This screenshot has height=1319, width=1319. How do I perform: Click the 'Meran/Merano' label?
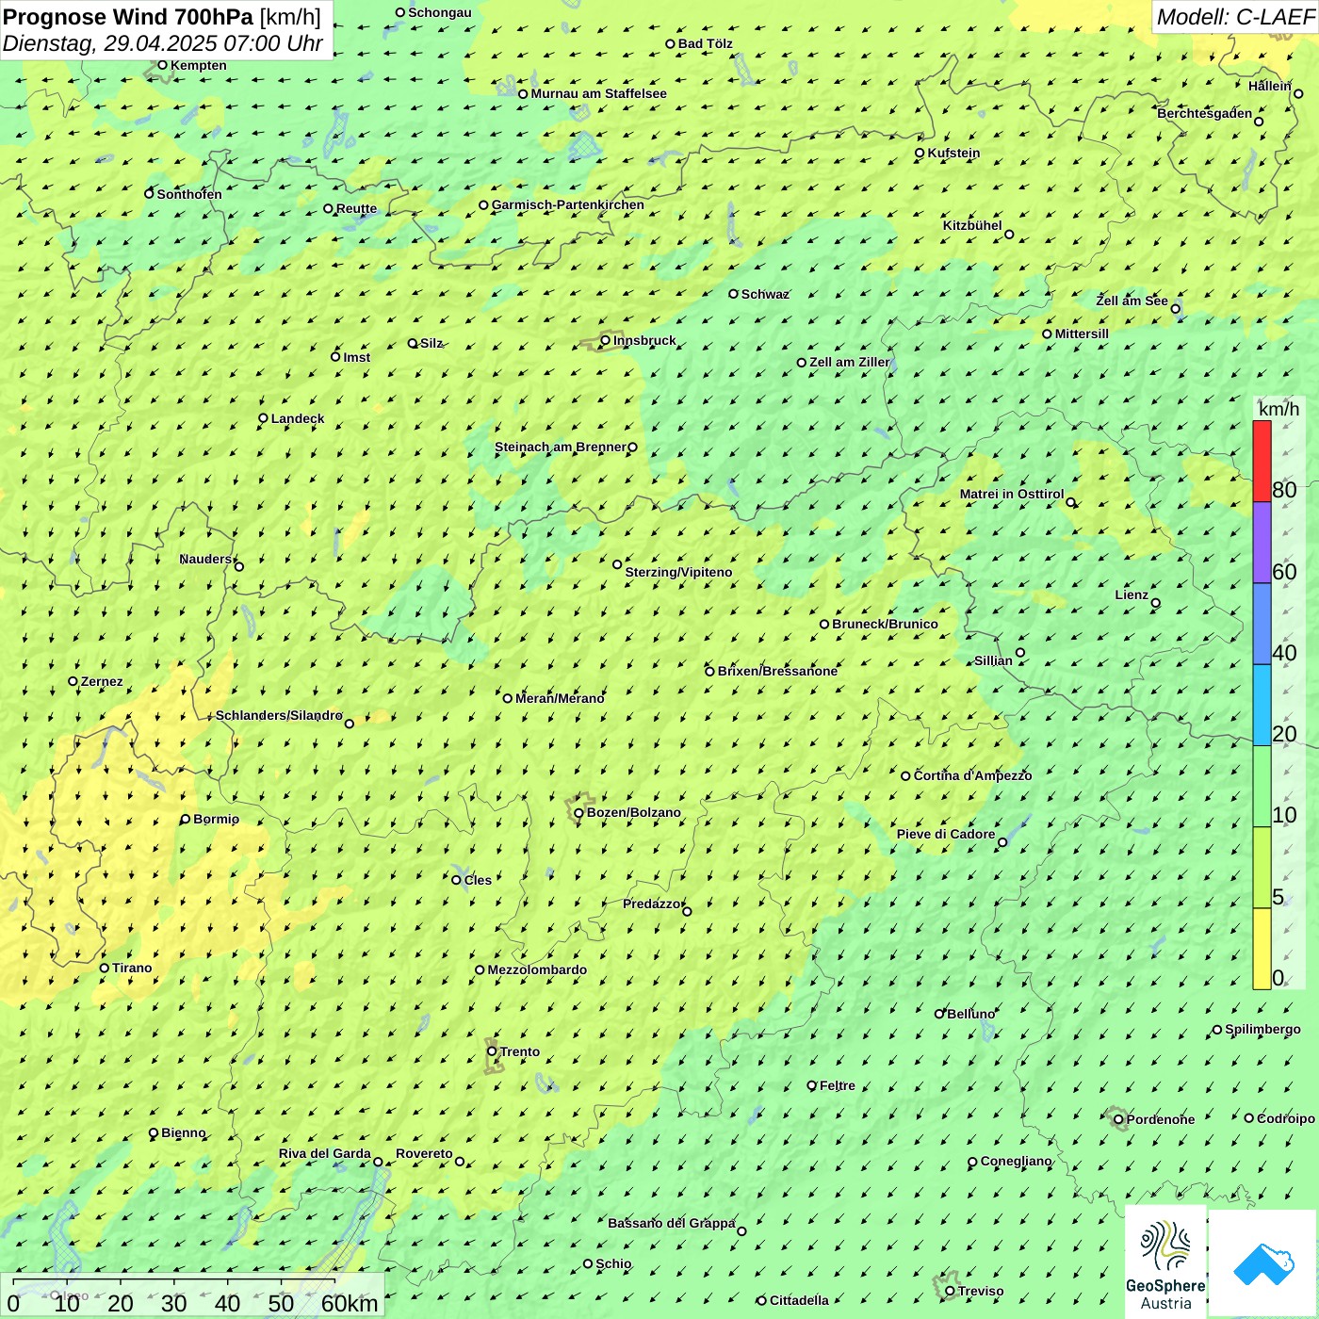coord(560,698)
